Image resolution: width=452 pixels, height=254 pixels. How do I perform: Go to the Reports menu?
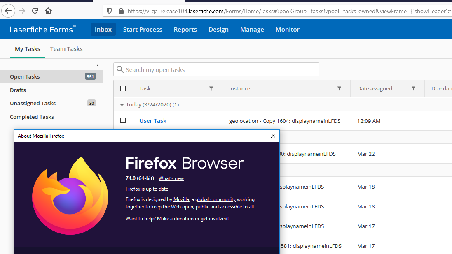[185, 29]
